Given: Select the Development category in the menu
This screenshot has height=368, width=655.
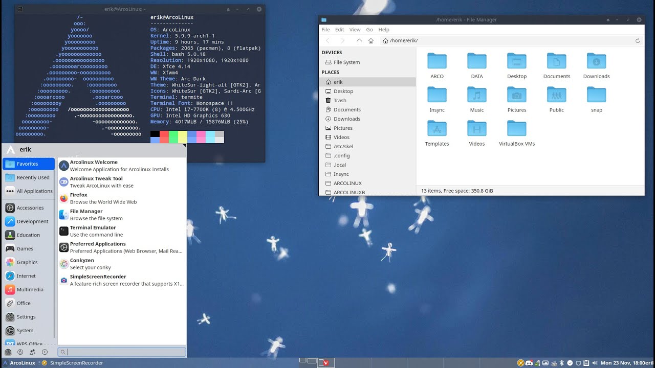Looking at the screenshot, I should [29, 221].
